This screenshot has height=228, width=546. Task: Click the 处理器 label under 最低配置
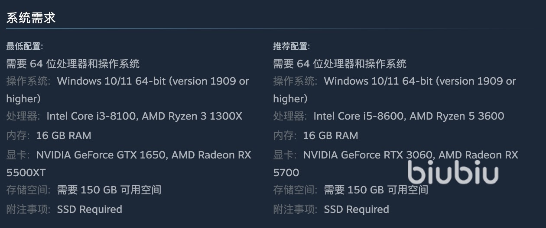[x=23, y=116]
